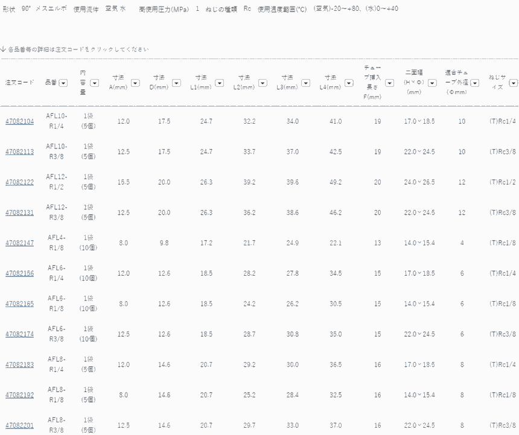Expand the 寸法 L1(mm) column filter
519x435 pixels.
coord(219,83)
